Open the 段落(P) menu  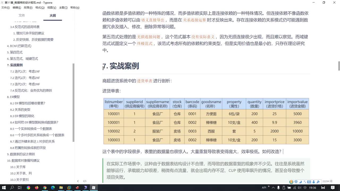28,8
